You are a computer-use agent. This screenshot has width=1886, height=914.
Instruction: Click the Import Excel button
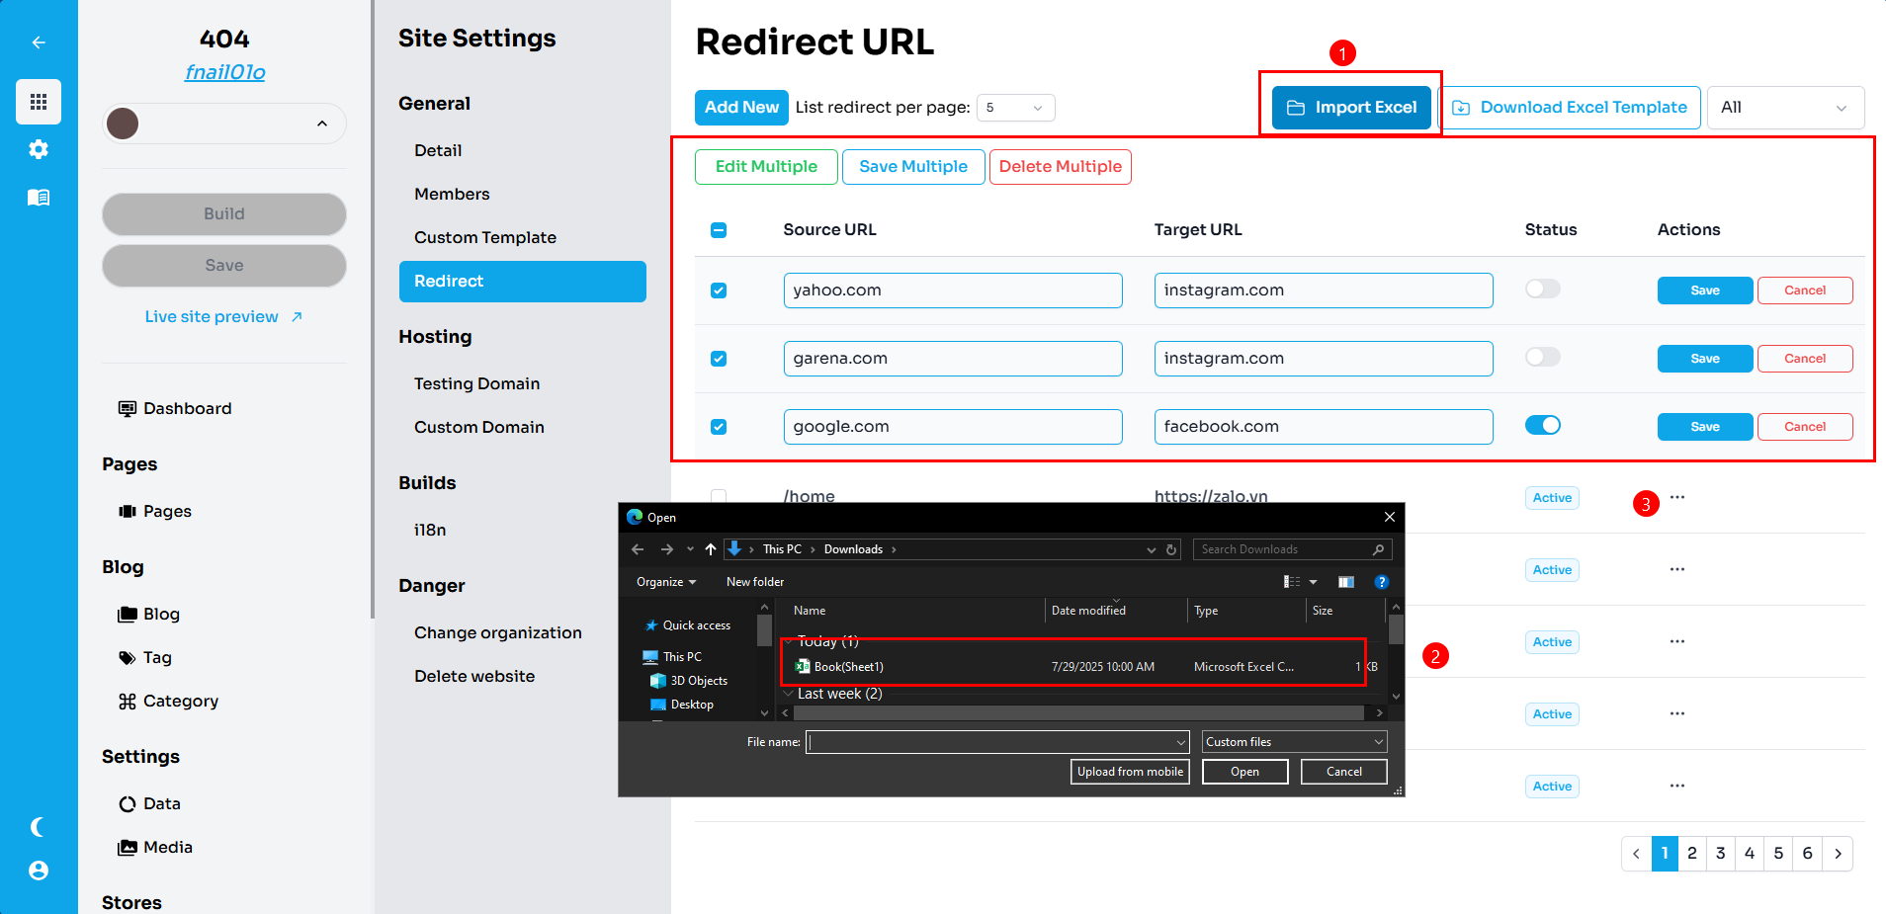[1351, 108]
